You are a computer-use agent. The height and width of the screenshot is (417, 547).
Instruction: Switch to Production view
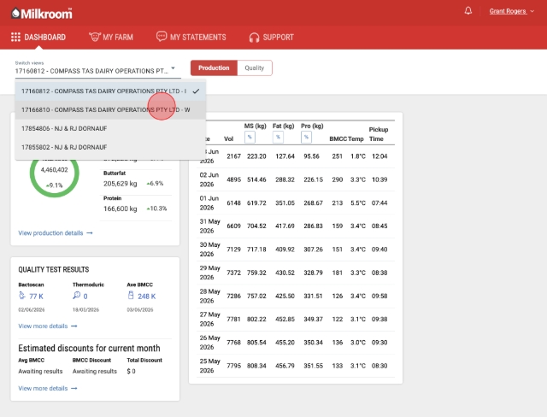214,68
